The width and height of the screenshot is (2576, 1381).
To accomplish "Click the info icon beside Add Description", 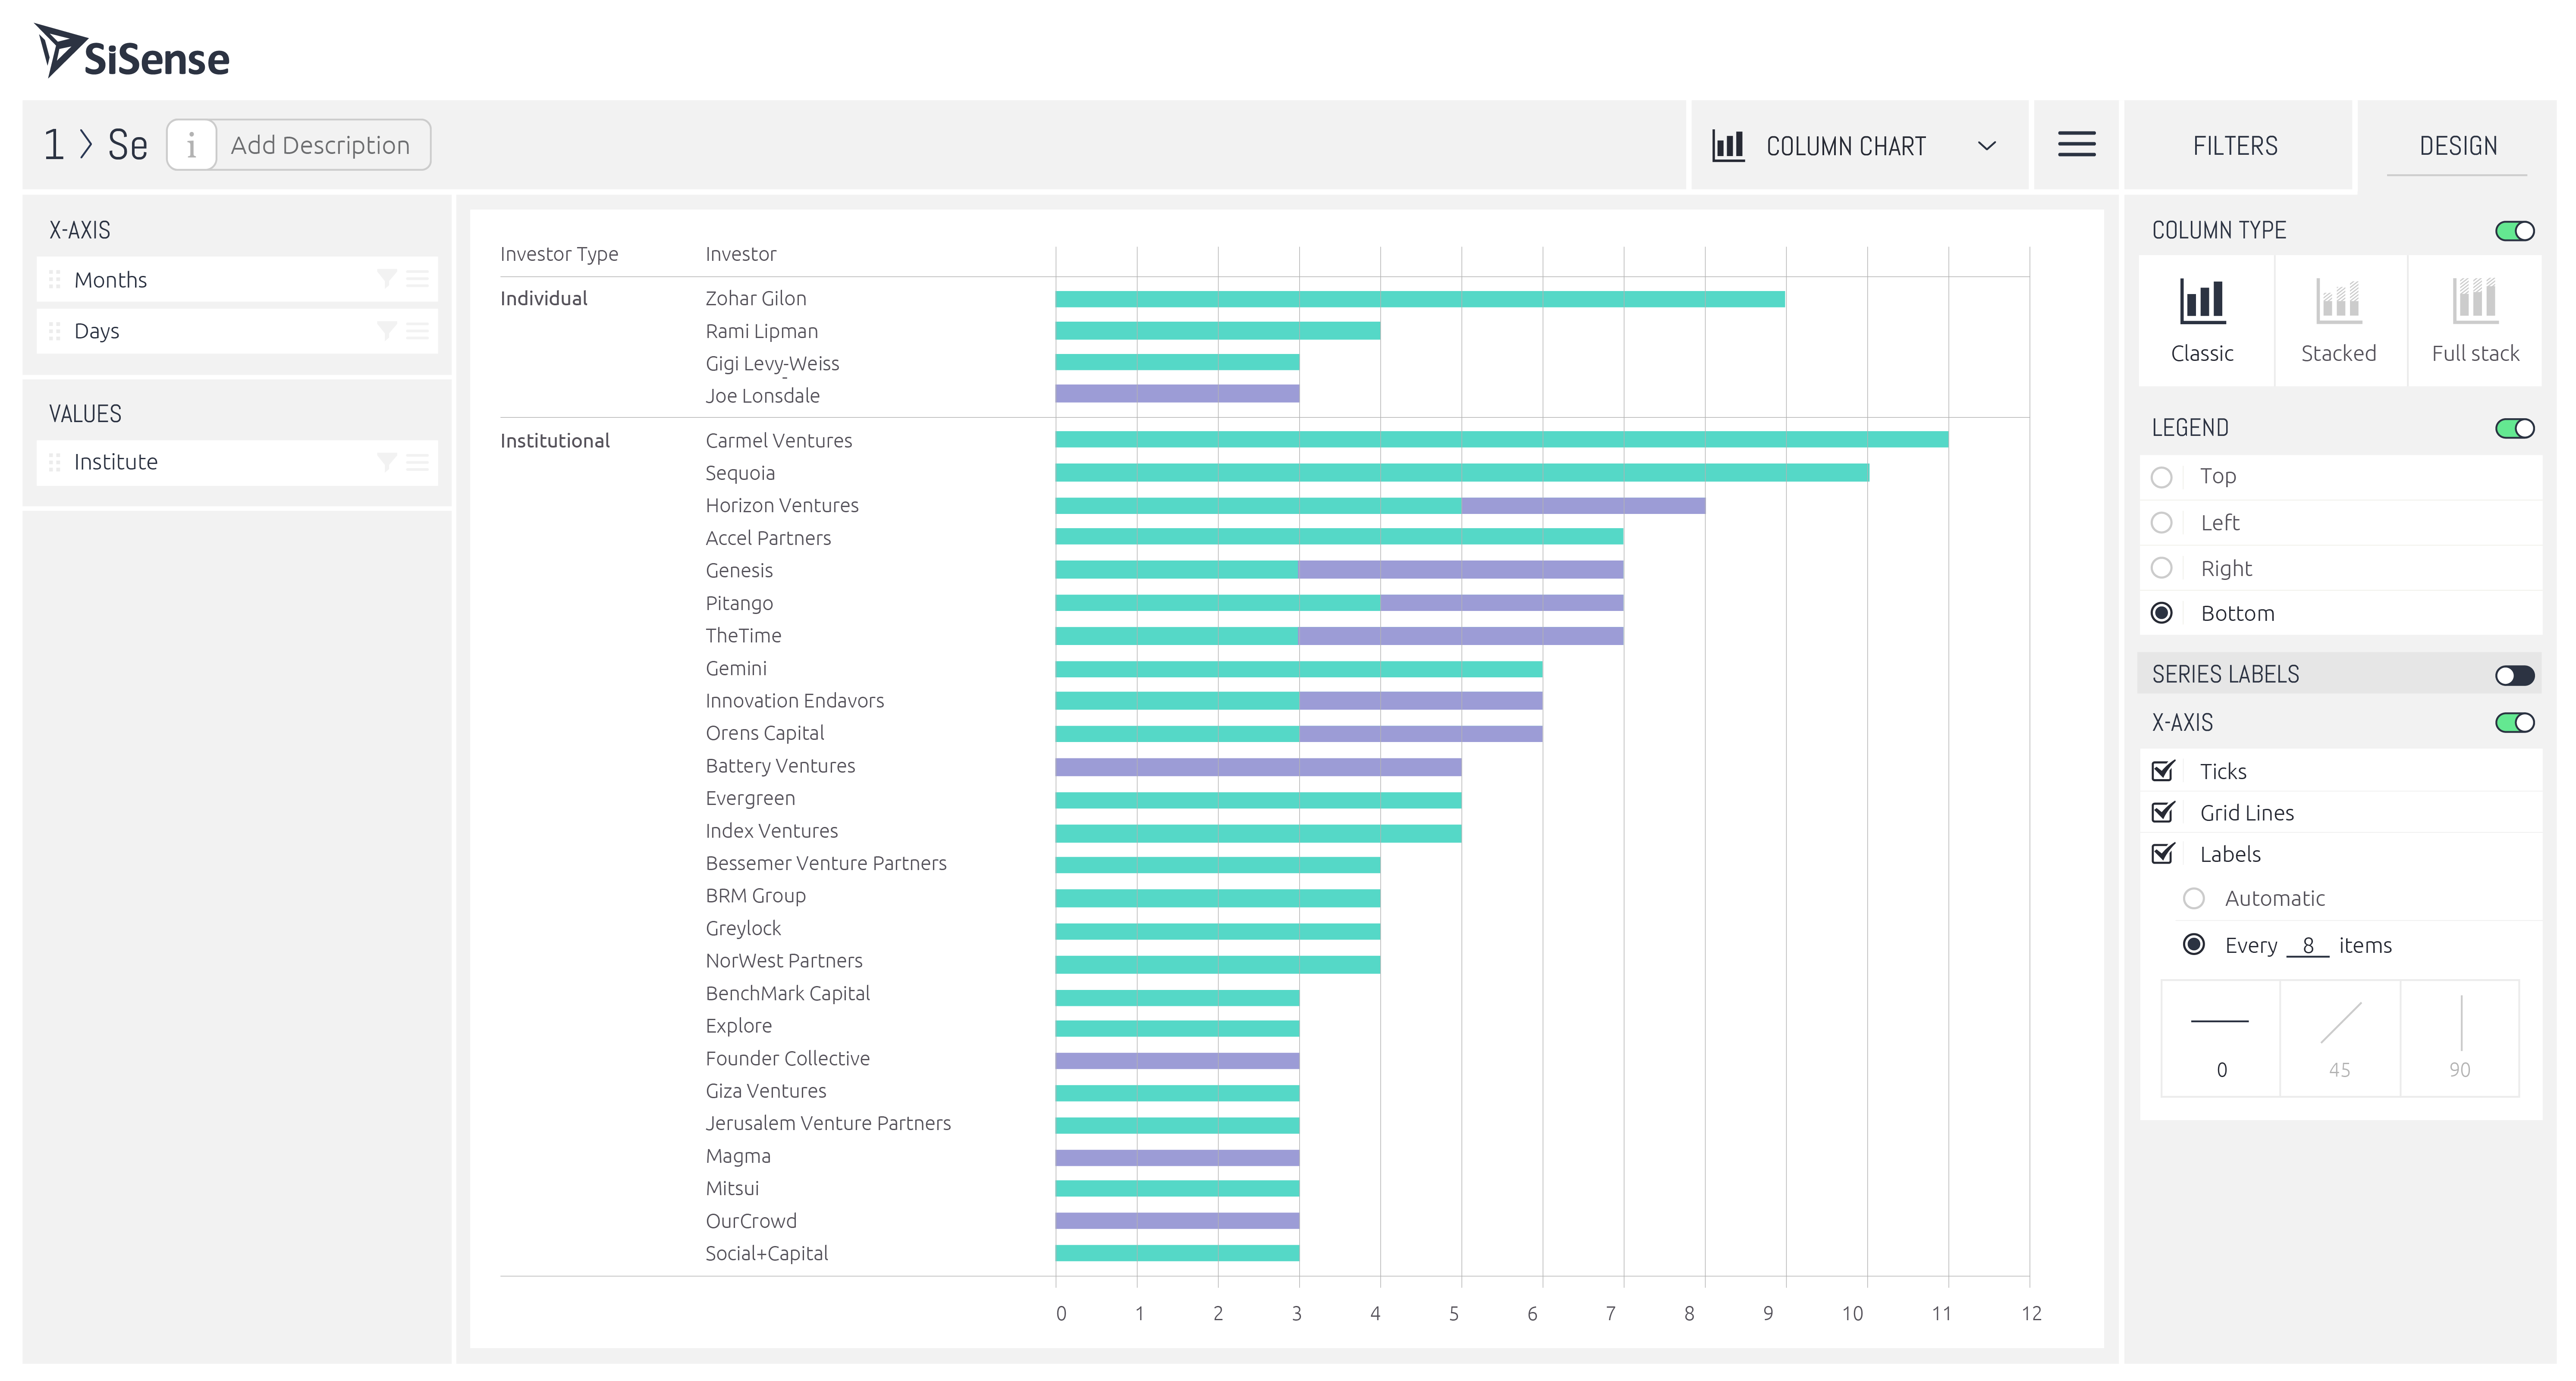I will tap(191, 145).
